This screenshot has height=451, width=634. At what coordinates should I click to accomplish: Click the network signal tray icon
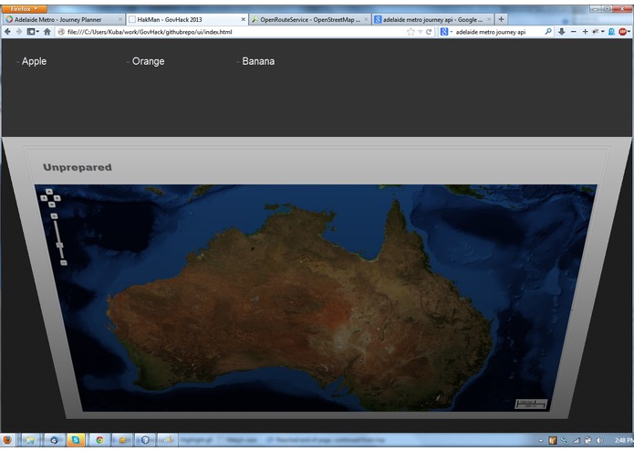[577, 440]
